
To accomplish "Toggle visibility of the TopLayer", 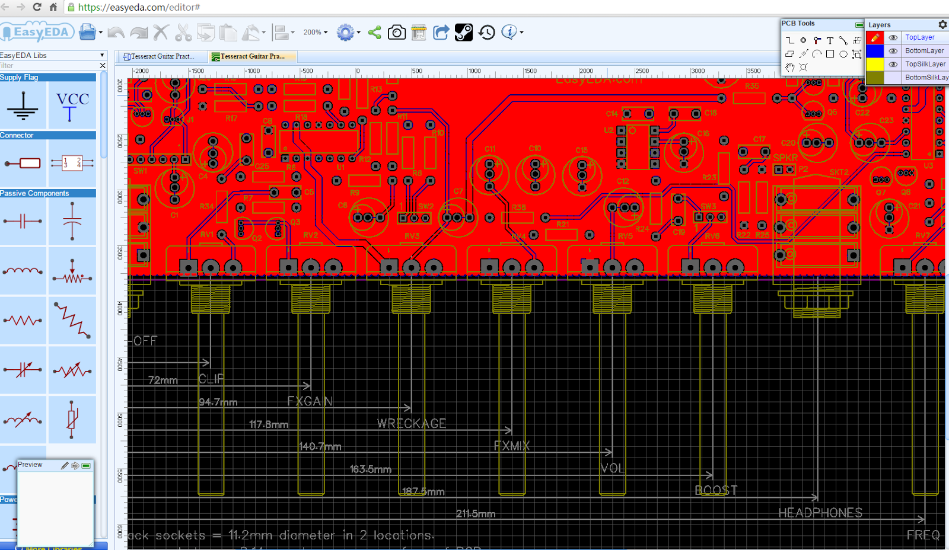I will [894, 37].
